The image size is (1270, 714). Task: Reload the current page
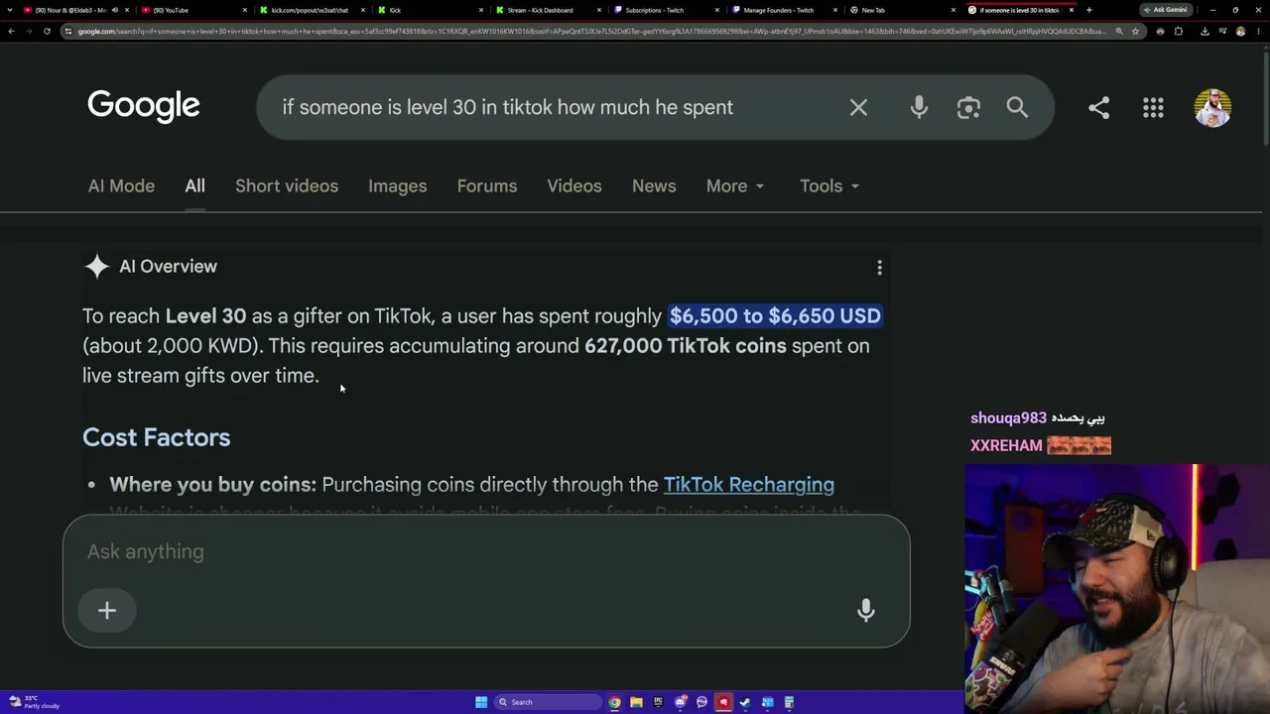47,31
